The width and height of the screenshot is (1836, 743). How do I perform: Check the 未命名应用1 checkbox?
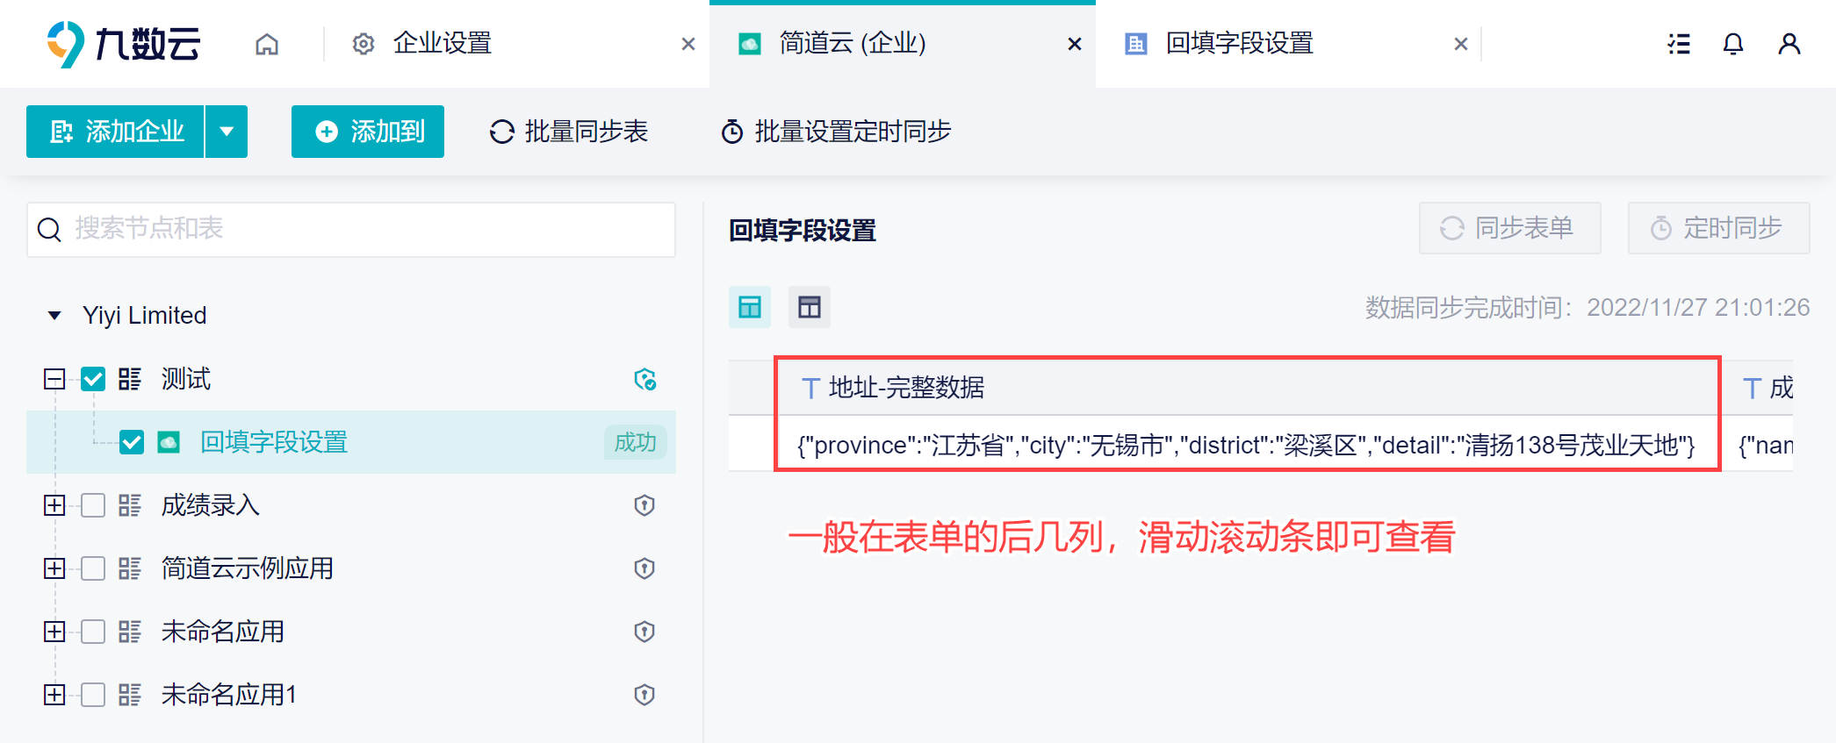pos(93,695)
